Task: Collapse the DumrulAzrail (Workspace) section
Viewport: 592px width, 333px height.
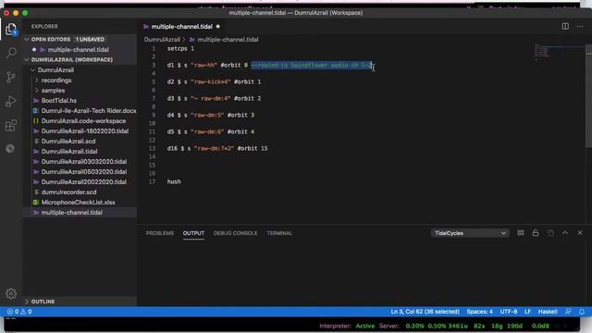Action: tap(27, 59)
